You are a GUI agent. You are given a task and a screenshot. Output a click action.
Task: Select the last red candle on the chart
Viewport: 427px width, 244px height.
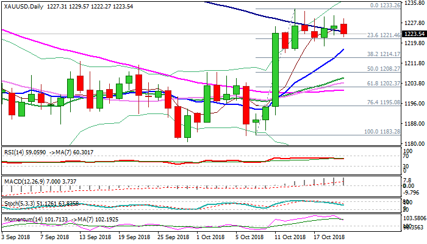pos(344,29)
